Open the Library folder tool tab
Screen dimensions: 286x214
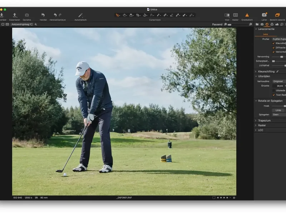click(257, 24)
